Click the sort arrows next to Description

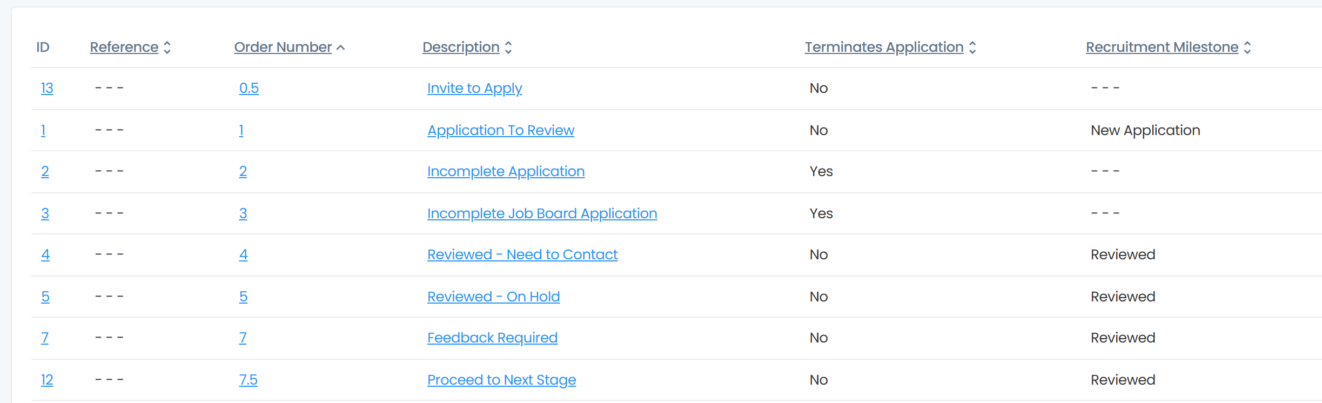[x=508, y=48]
